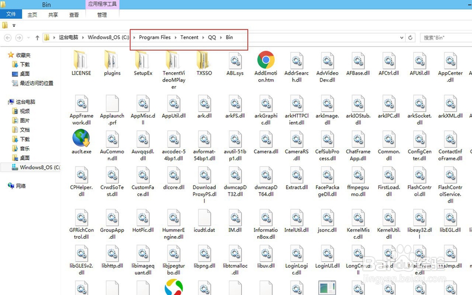
Task: Open the 主页 ribbon tab
Action: point(32,15)
